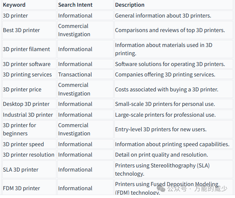Click "Companies offering 3D printing services."
Viewport: 235px width, 198px height.
(165, 75)
